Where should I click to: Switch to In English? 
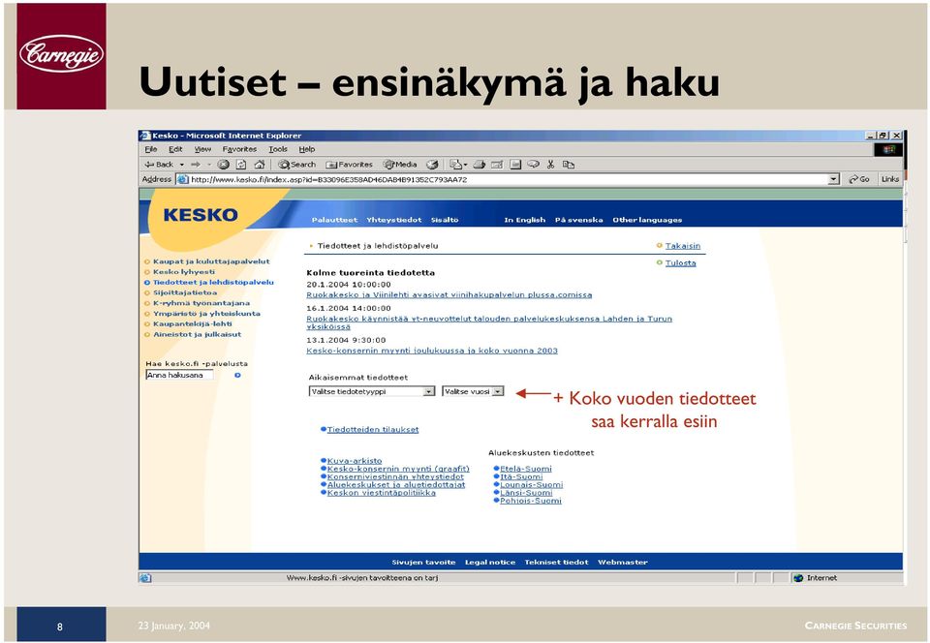[x=524, y=220]
